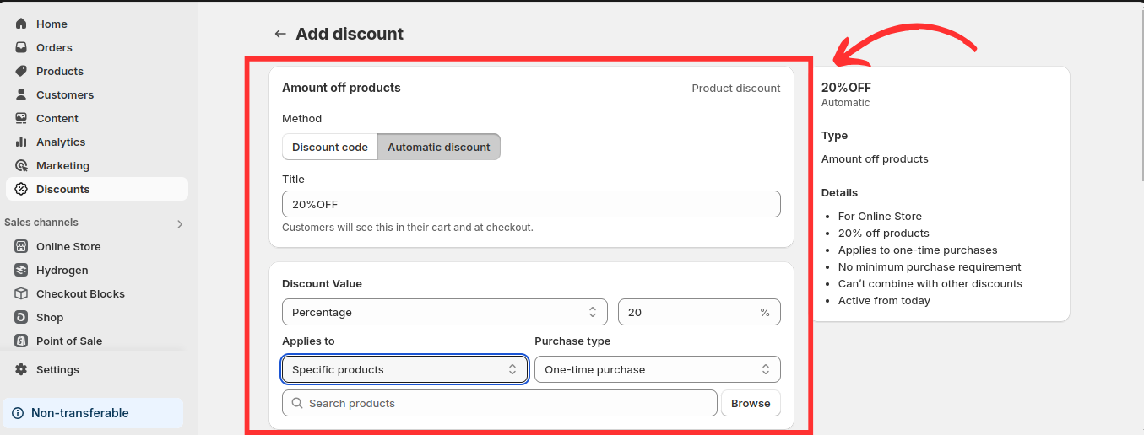Click the Marketing target icon

[21, 165]
